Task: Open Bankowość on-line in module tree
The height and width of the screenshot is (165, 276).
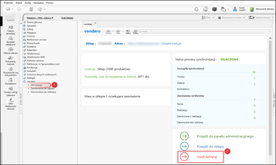Action: [36, 40]
